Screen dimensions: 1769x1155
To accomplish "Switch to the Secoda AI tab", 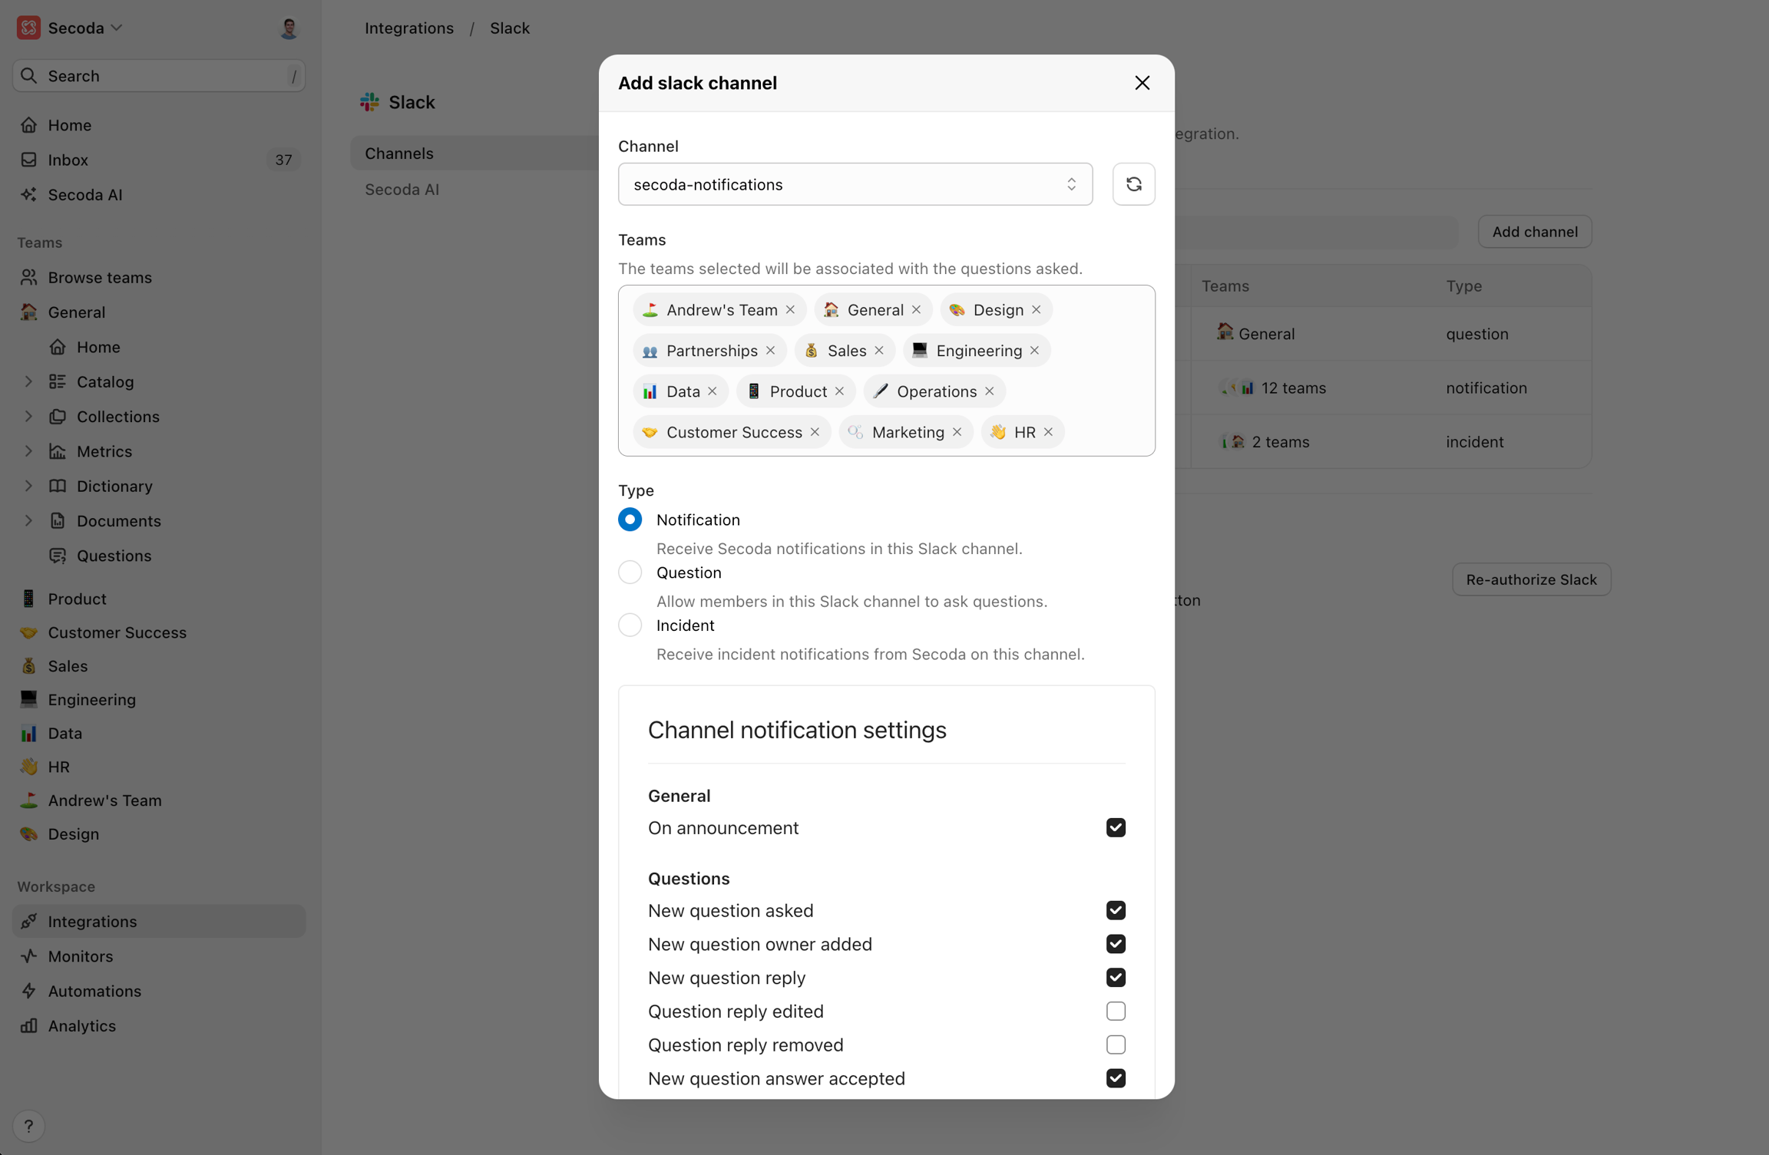I will 402,190.
